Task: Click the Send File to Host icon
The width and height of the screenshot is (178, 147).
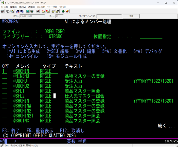Action: coord(18,11)
